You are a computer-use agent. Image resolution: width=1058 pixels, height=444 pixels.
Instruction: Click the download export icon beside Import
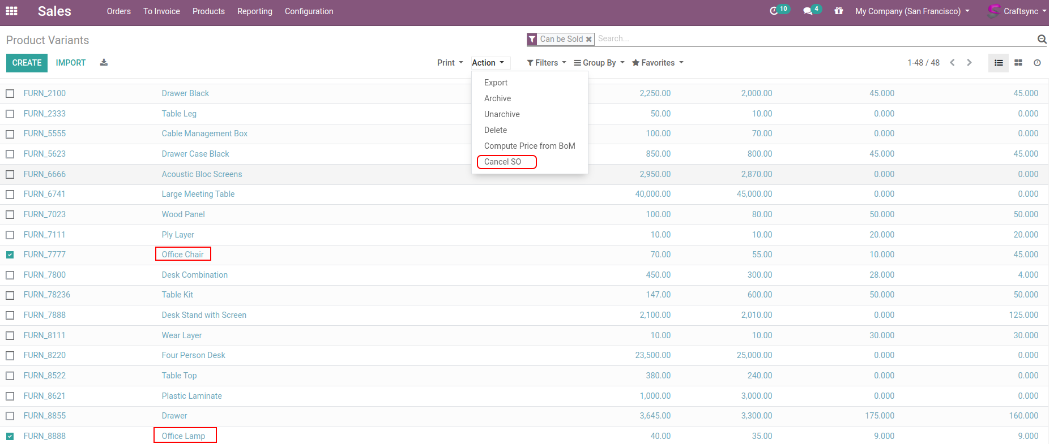click(x=104, y=63)
